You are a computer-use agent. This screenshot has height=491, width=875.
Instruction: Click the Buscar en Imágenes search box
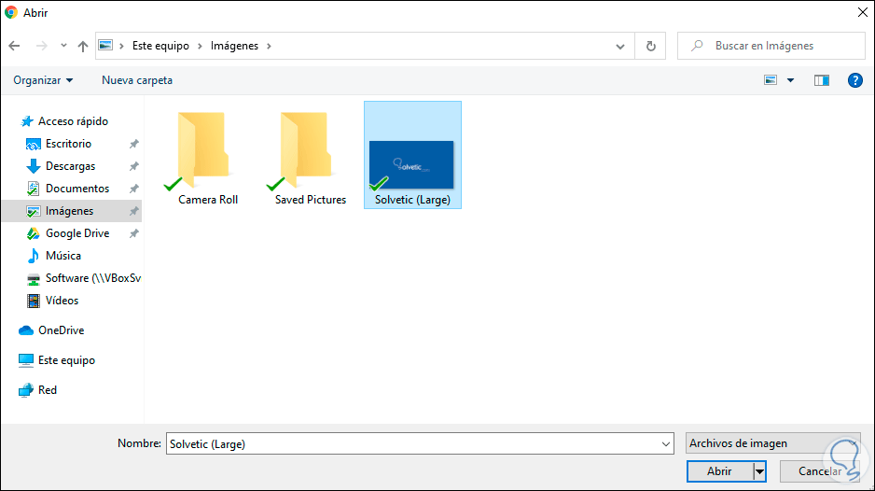click(771, 46)
